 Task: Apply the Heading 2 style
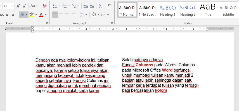188,10
